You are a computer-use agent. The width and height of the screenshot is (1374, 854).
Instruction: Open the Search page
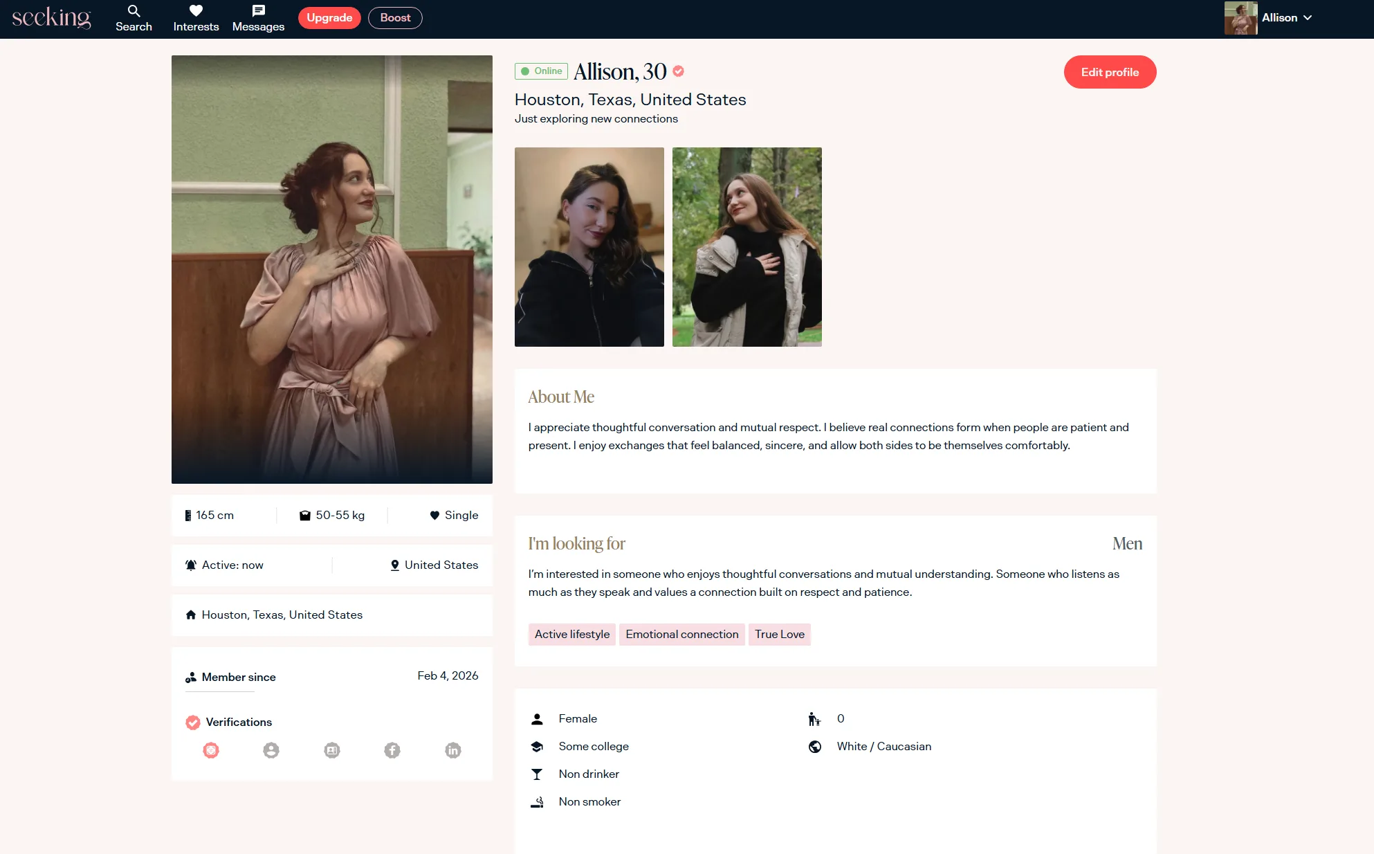(134, 18)
